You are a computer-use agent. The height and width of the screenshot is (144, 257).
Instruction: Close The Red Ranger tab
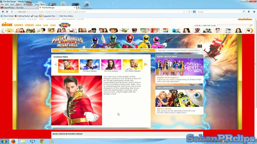75,8
